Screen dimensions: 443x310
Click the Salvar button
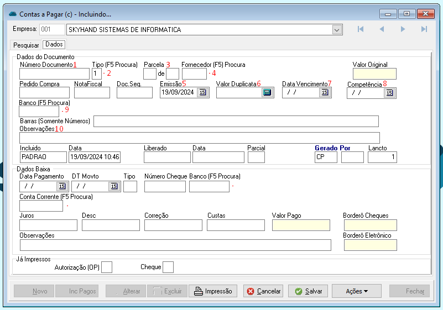tap(308, 291)
